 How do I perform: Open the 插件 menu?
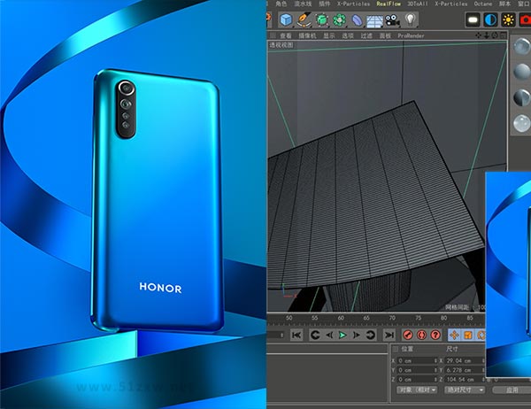click(325, 4)
